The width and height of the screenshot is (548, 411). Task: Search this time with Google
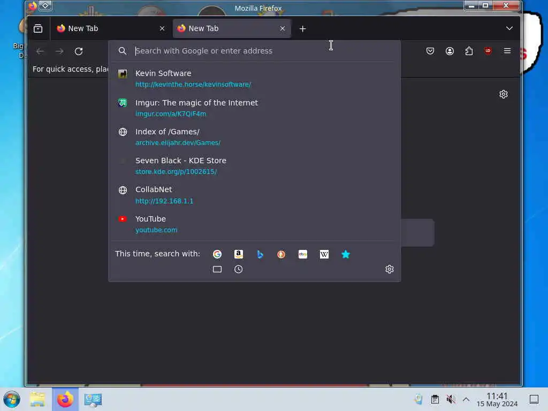[217, 254]
